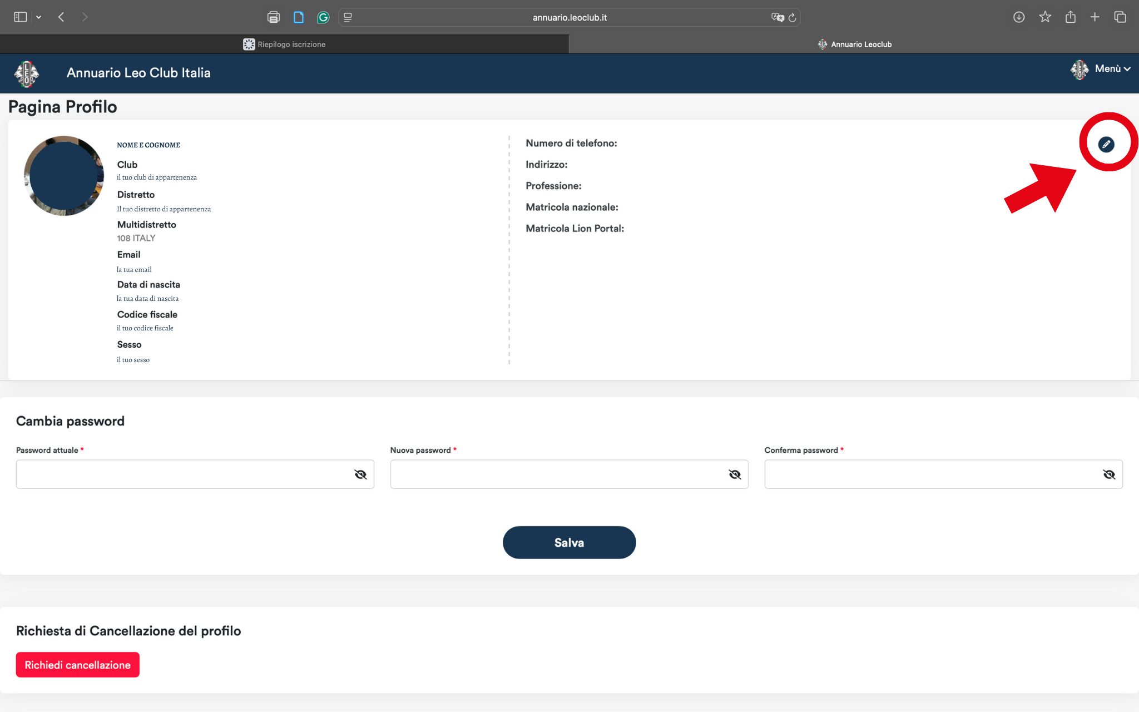Toggle visibility of Password attuale field
The width and height of the screenshot is (1139, 712).
360,474
